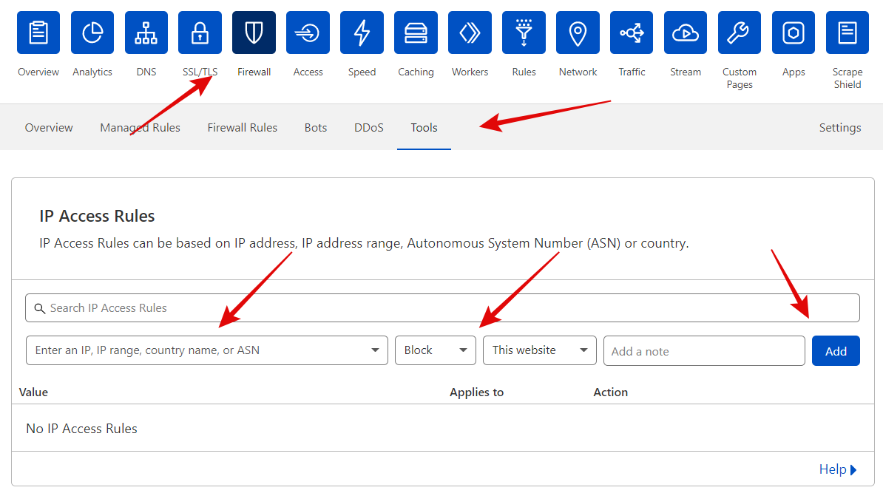Focus the Add a note field
Image resolution: width=883 pixels, height=493 pixels.
704,351
